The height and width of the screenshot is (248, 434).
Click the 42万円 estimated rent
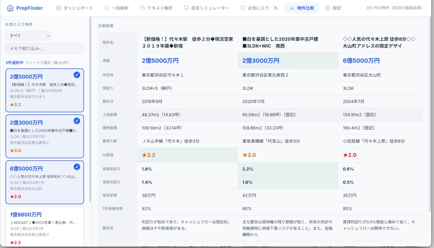249,195
